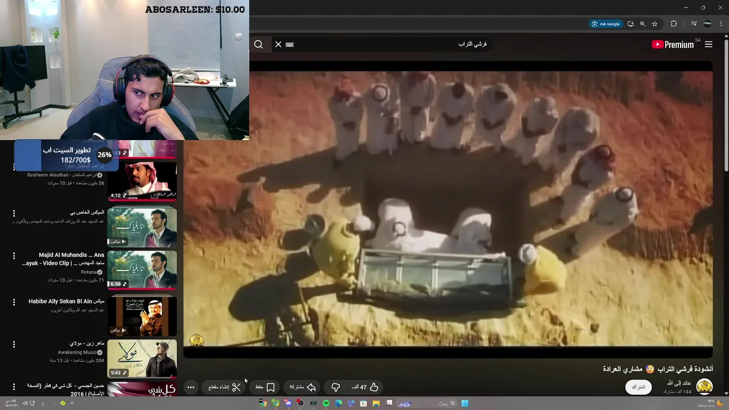Click the YouTube search magnifier icon
Image resolution: width=729 pixels, height=410 pixels.
[259, 44]
